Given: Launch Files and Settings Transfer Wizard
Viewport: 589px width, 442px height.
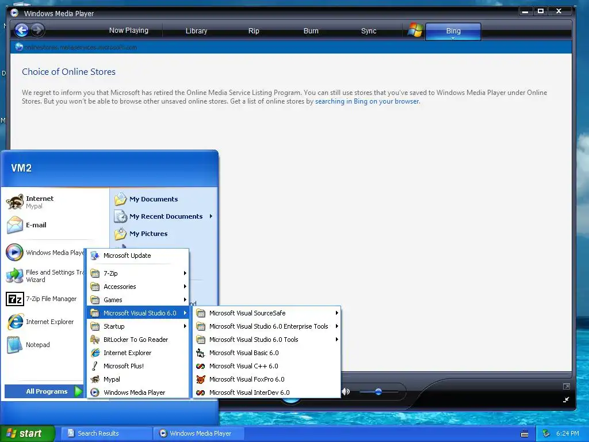Looking at the screenshot, I should click(x=44, y=276).
